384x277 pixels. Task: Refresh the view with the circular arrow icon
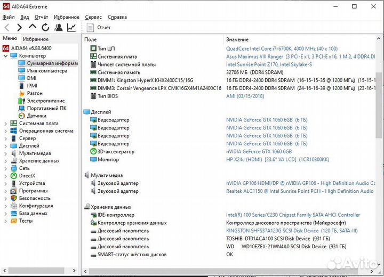point(45,27)
